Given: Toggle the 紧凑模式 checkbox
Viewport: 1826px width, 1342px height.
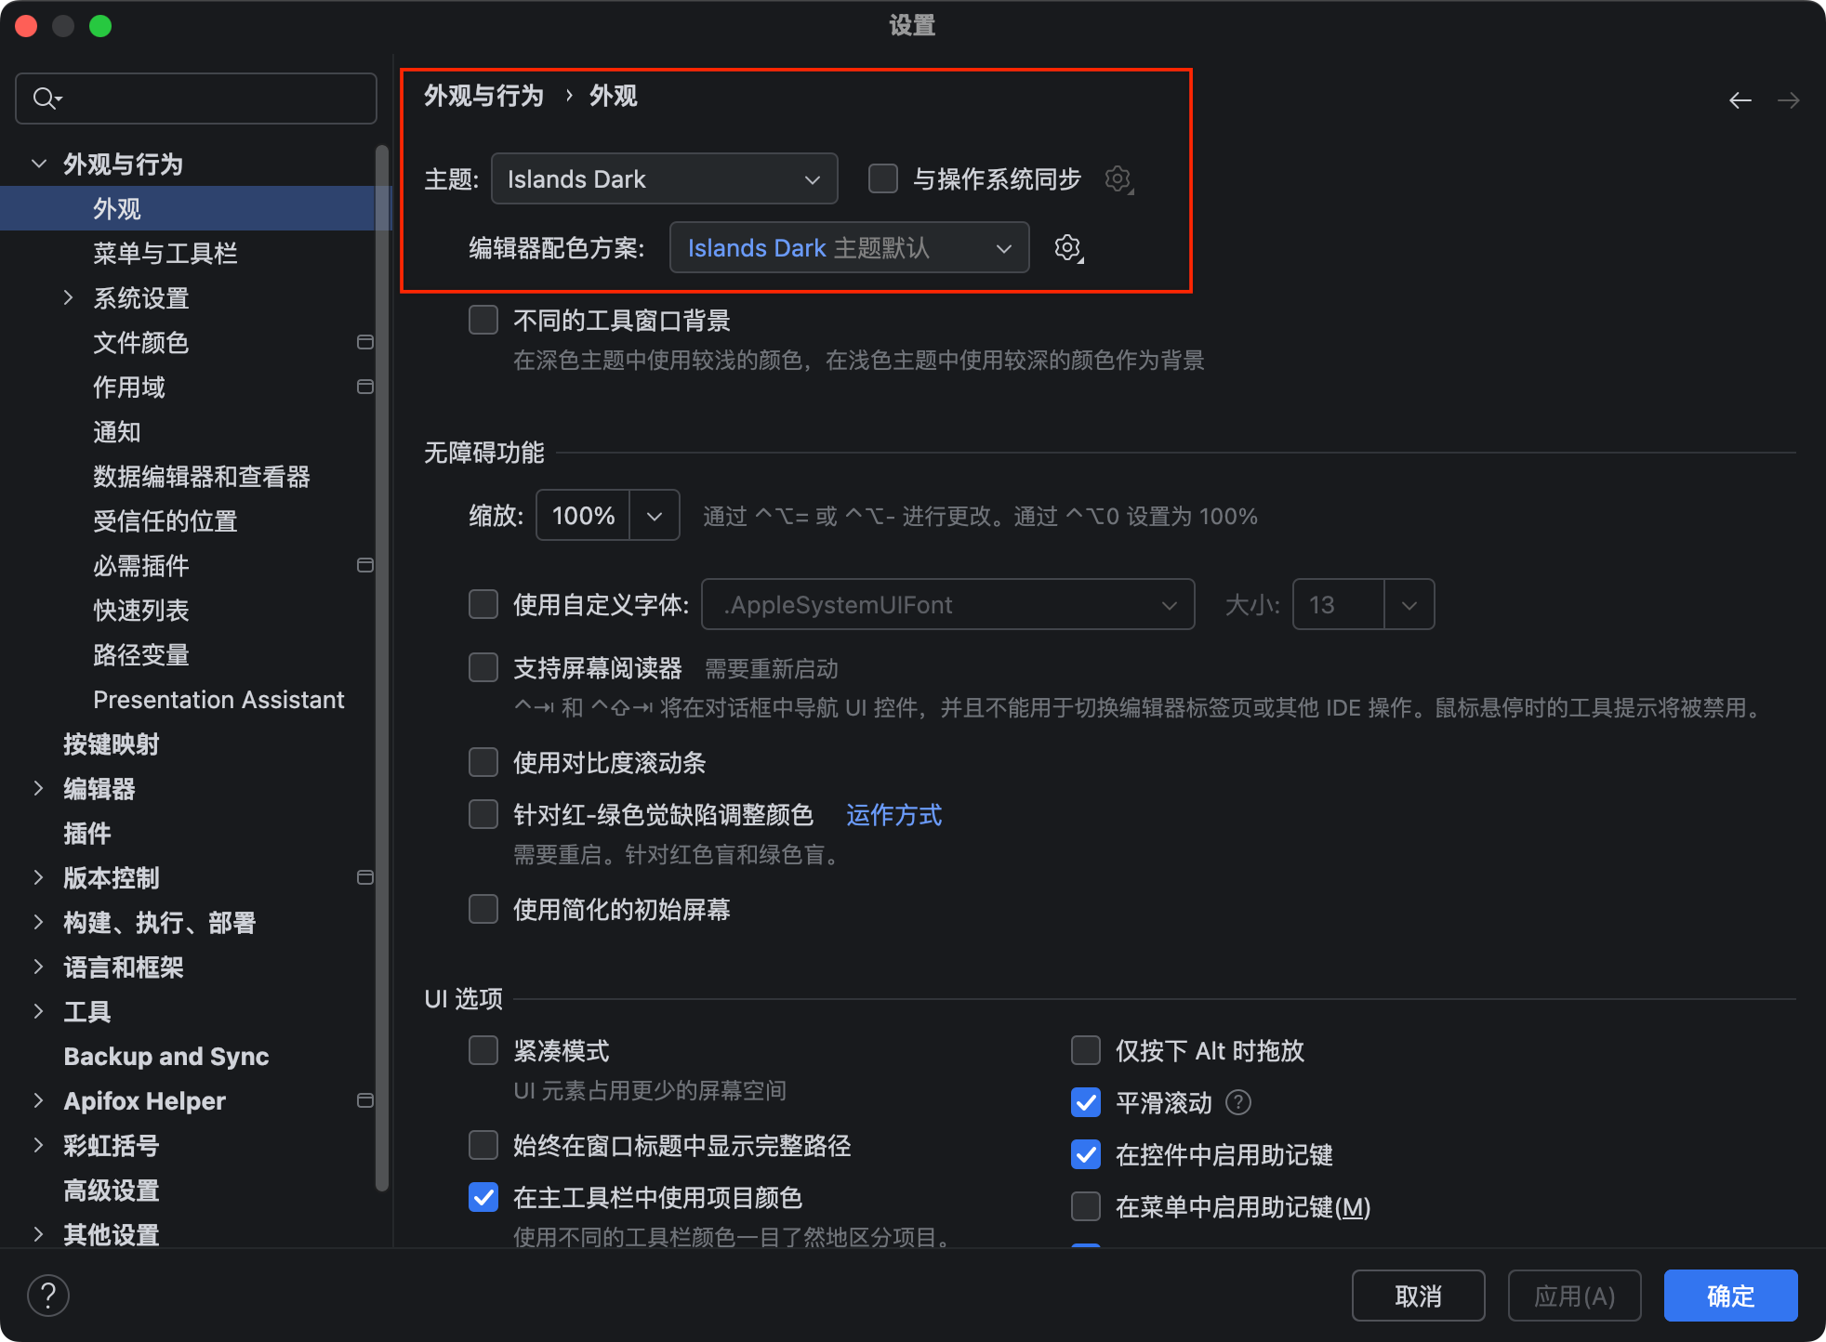Looking at the screenshot, I should (x=483, y=1050).
